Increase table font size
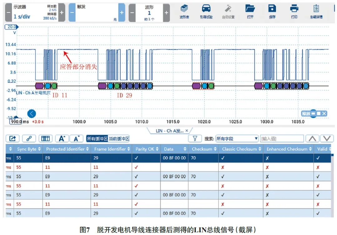Viewport: 337px width, 235px height. [x=62, y=139]
